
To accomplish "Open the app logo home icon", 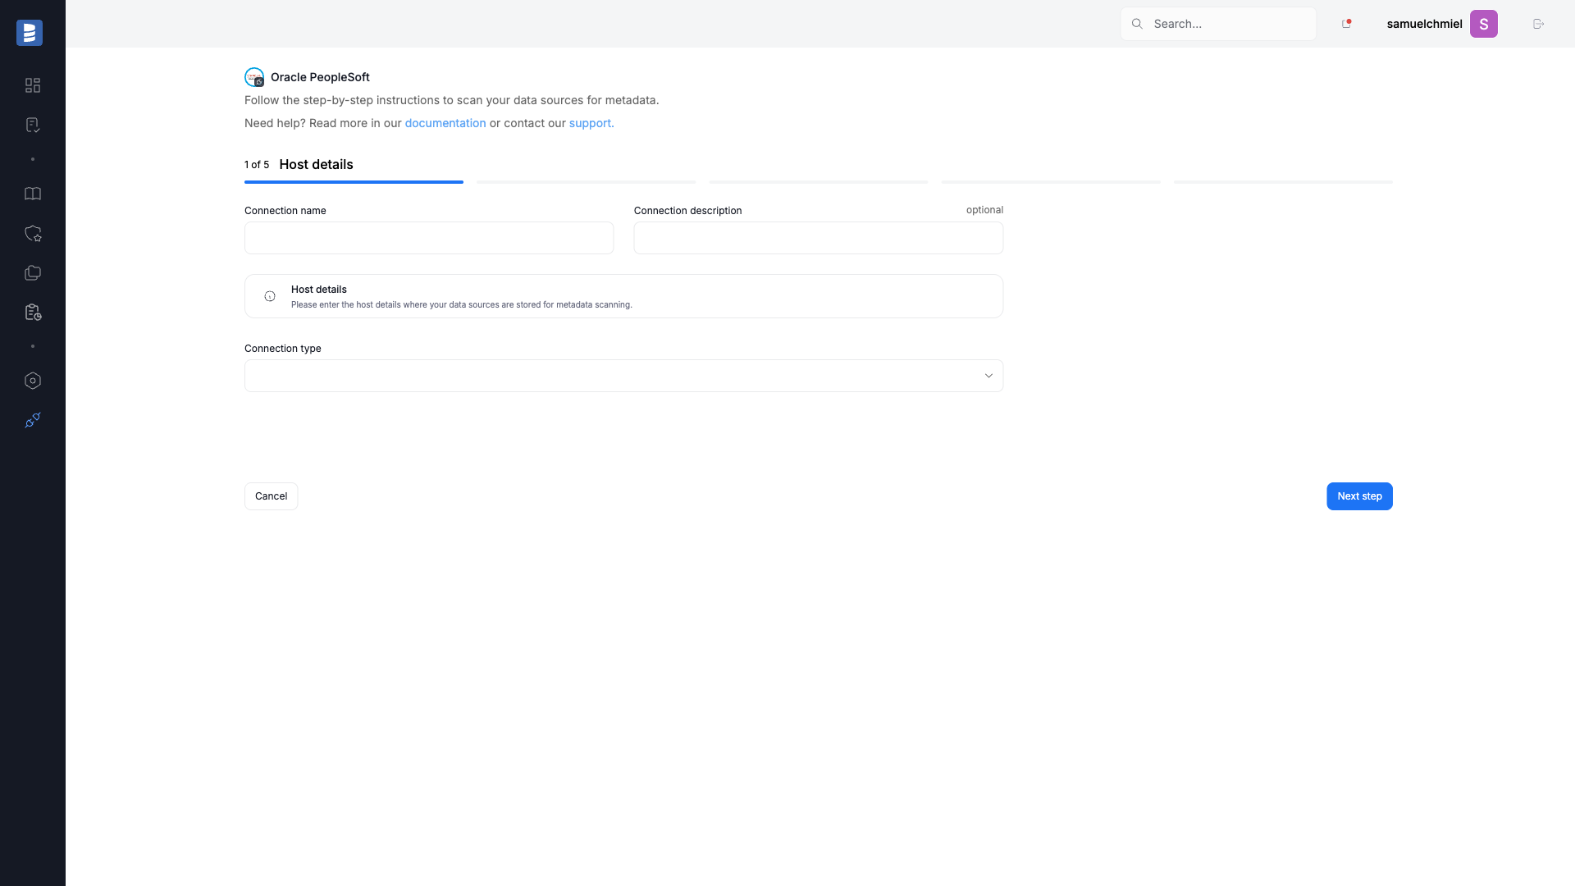I will 30,33.
